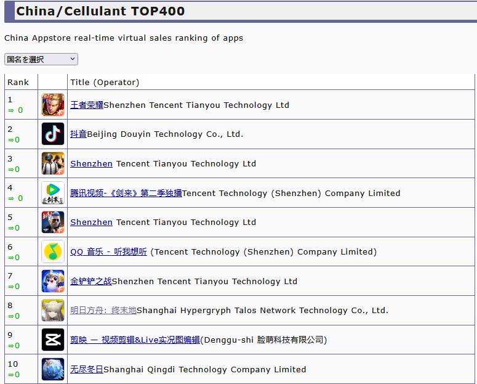Viewport: 477px width, 384px height.
Task: Click the Arknights Endfield app icon
Action: click(52, 311)
